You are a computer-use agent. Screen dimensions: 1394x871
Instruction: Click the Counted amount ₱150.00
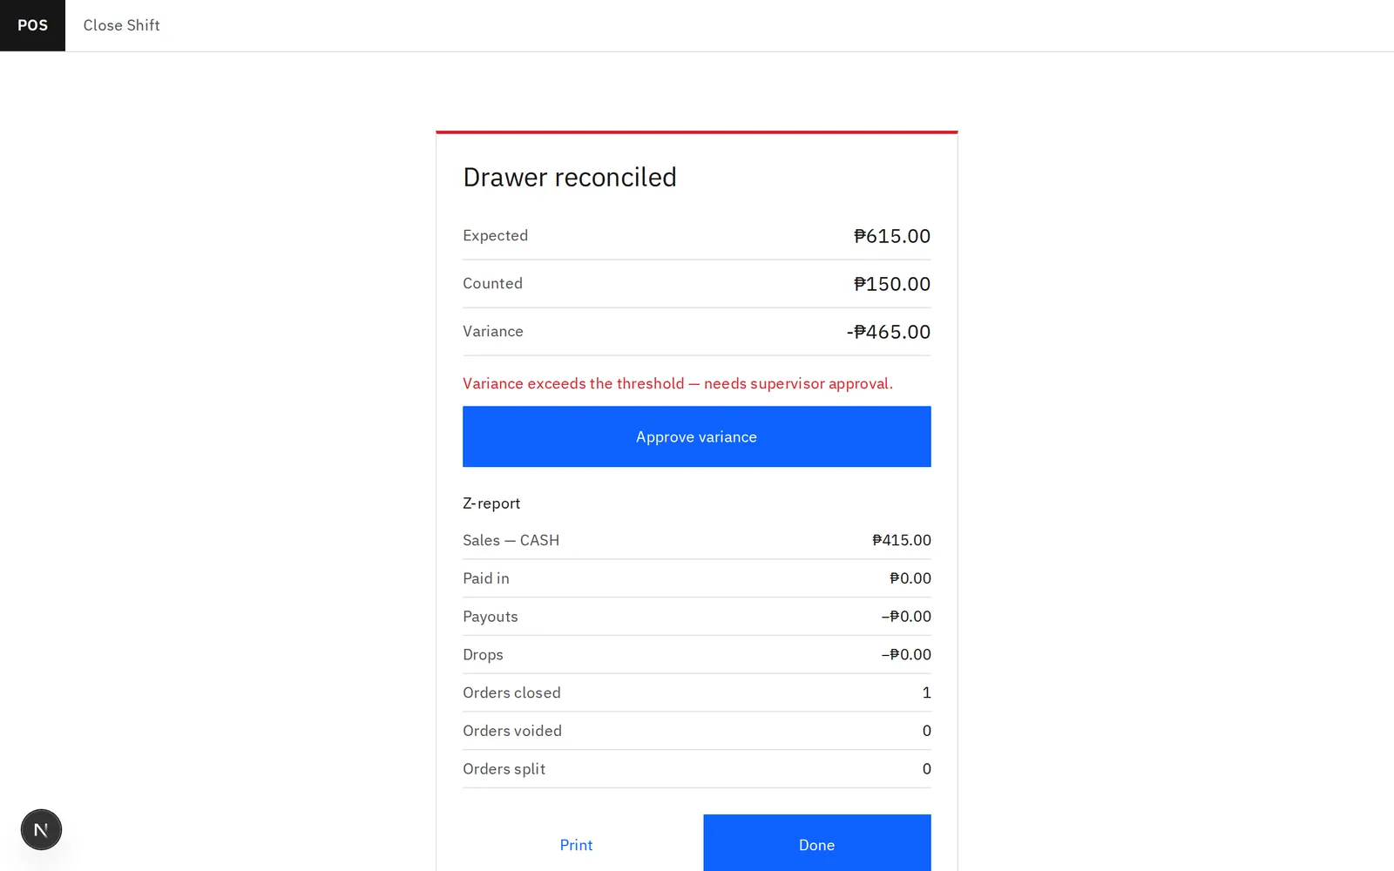coord(892,284)
